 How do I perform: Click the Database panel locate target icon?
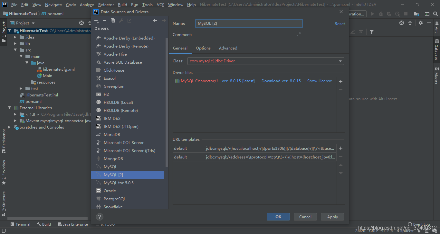(401, 23)
